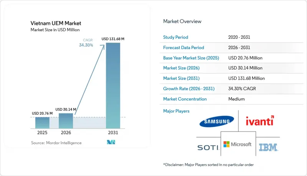The width and height of the screenshot is (307, 176).
Task: Click the USD 131.68 M data label
Action: click(113, 39)
